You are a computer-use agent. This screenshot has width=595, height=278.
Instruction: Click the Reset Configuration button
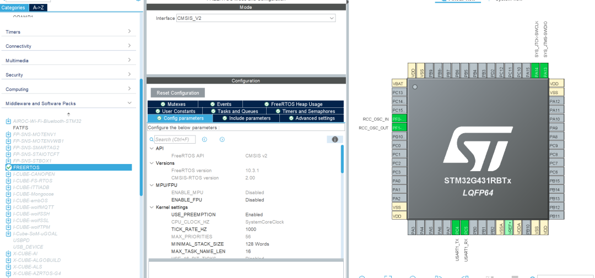tap(177, 93)
